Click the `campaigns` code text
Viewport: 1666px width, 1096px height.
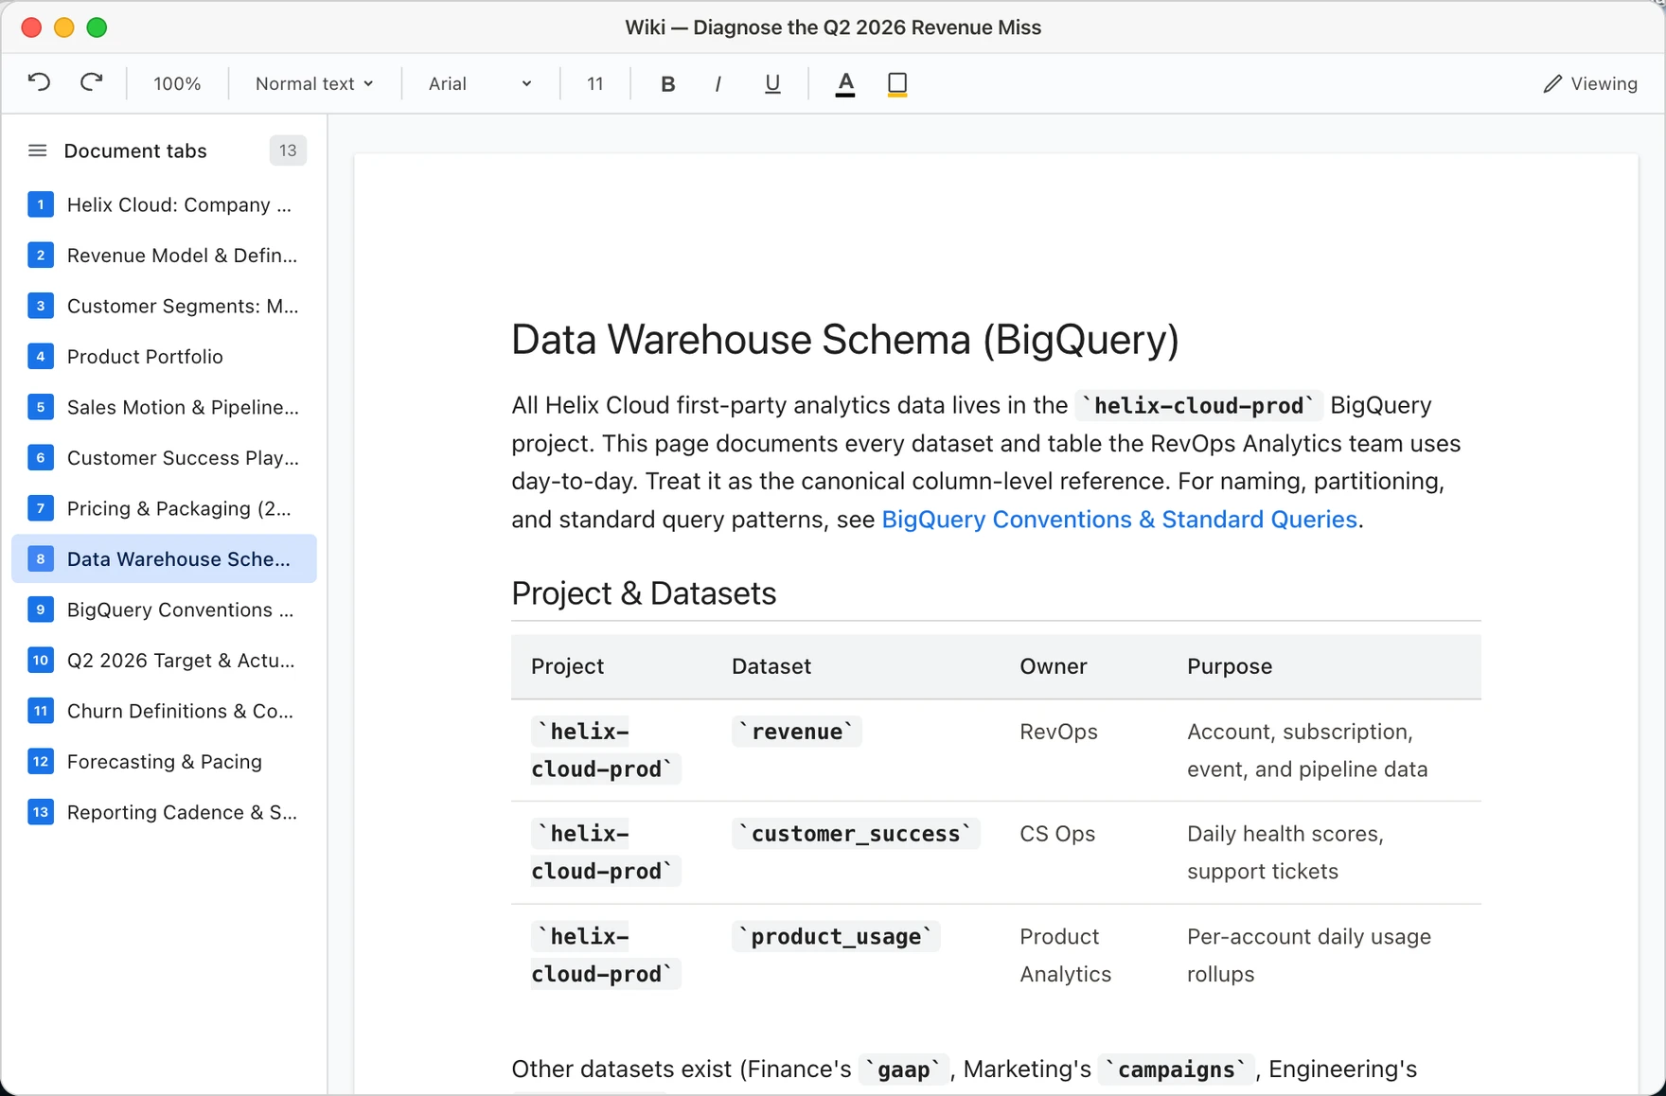[x=1176, y=1069]
